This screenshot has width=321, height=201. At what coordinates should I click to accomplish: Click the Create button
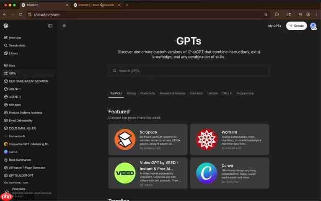tap(296, 26)
